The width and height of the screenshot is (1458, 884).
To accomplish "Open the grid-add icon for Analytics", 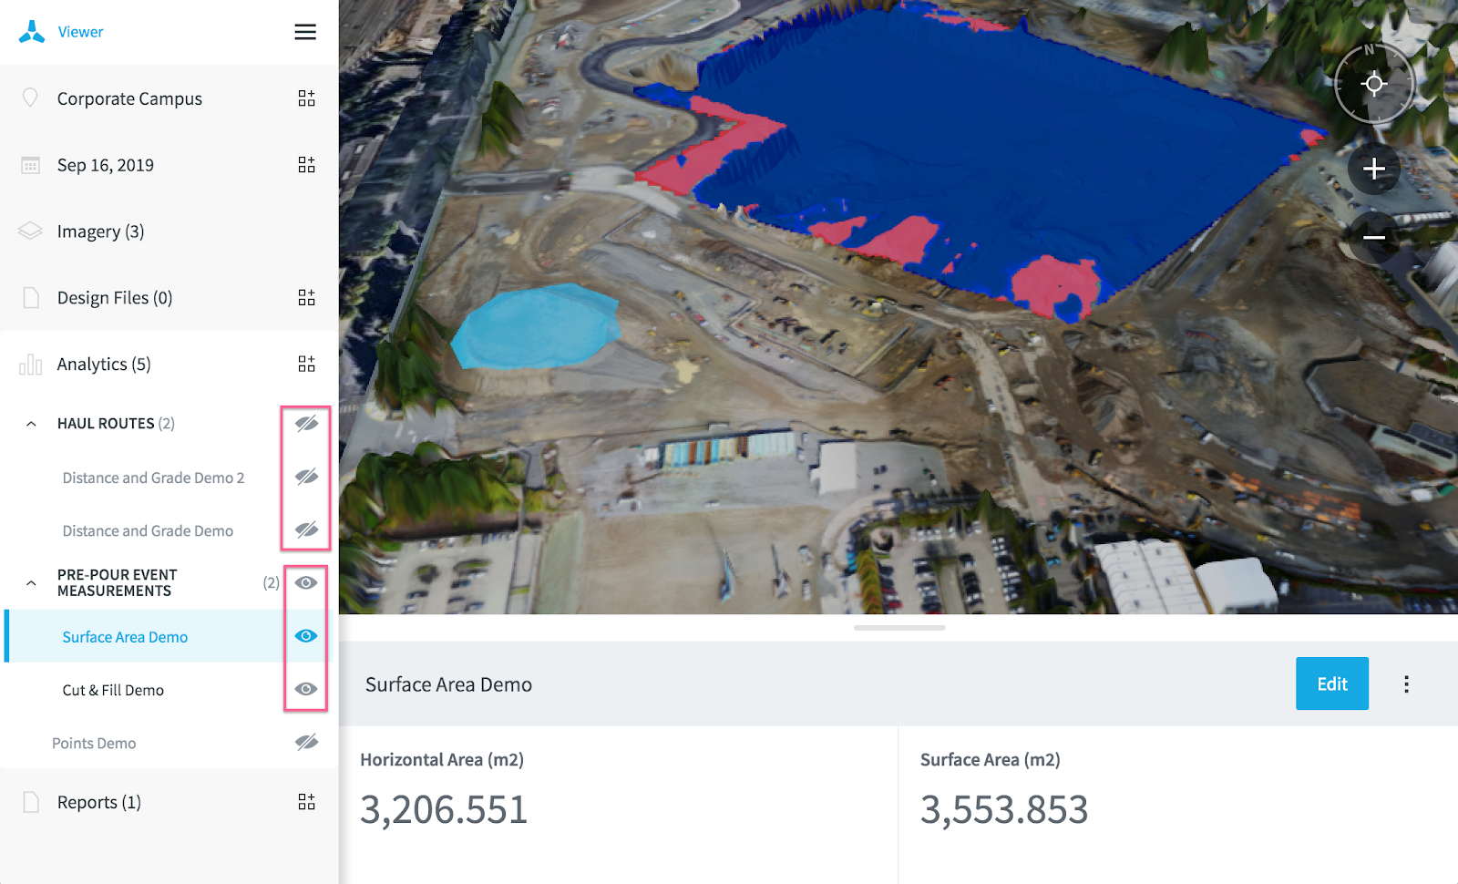I will (x=306, y=365).
